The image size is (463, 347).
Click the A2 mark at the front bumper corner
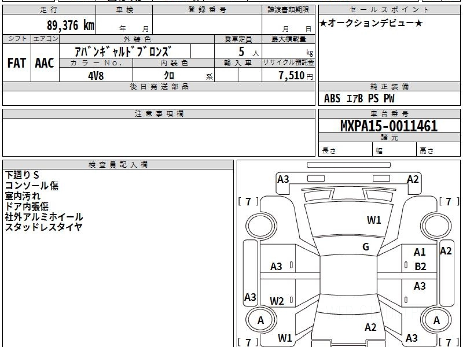coord(413,179)
